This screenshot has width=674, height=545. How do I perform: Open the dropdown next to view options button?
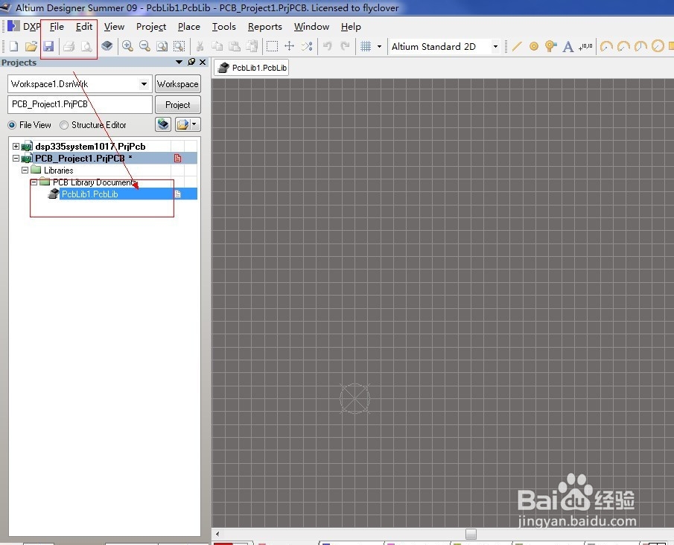[x=194, y=124]
